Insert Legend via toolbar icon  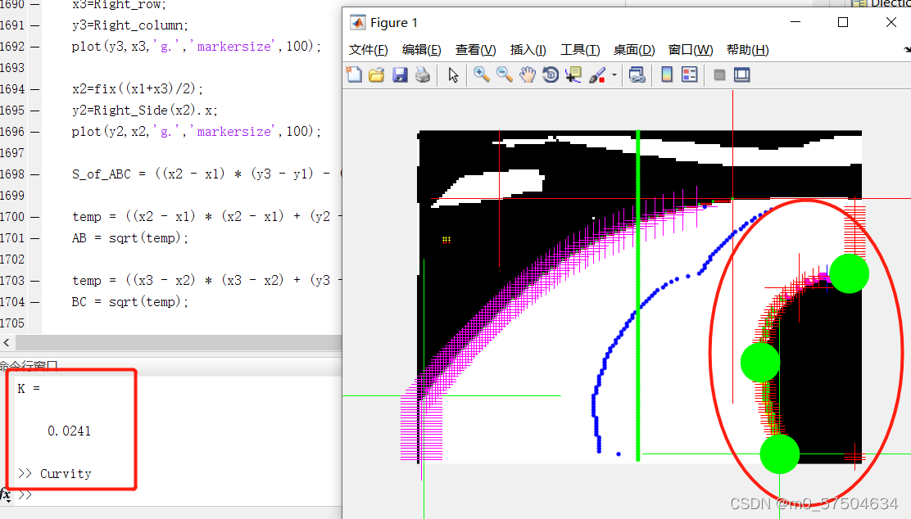point(690,74)
